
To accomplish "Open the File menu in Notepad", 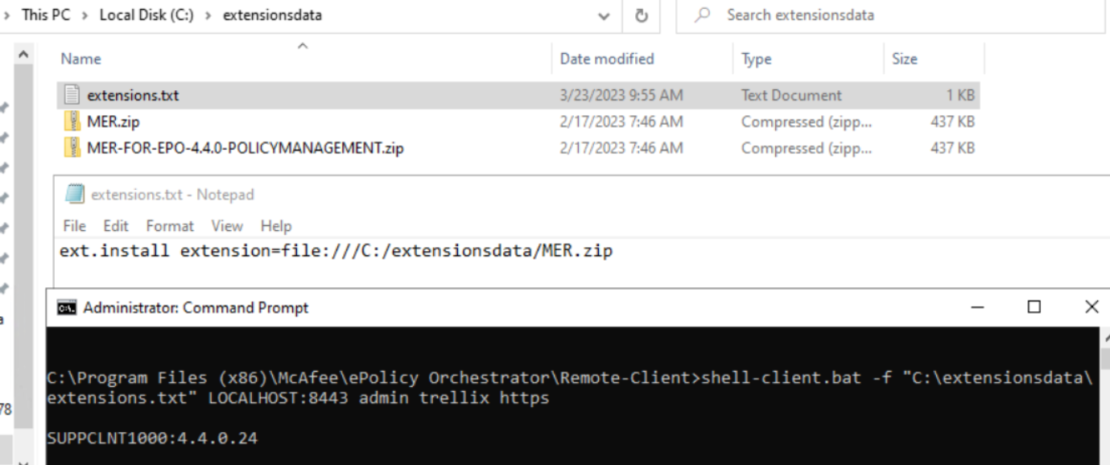I will click(73, 226).
